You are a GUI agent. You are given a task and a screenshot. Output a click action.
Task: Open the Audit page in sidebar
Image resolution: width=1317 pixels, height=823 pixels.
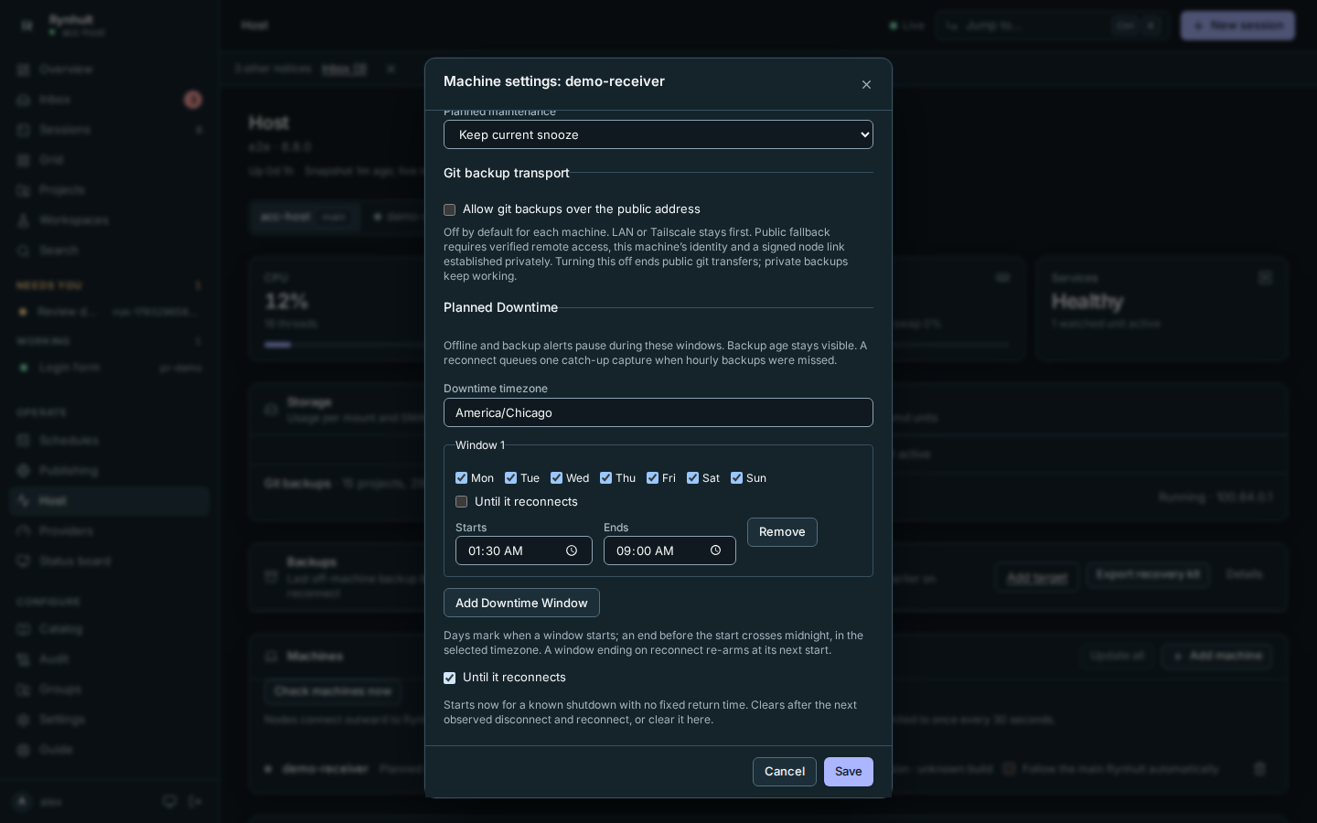click(x=110, y=659)
